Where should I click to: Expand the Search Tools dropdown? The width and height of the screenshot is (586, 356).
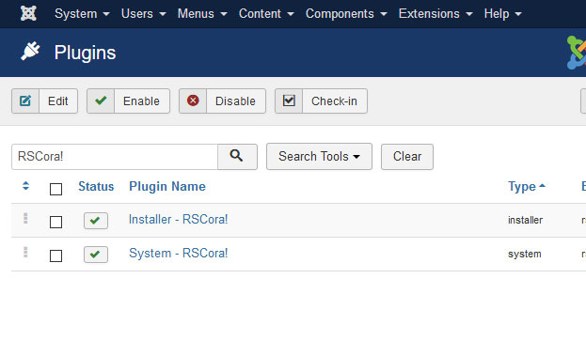click(x=319, y=156)
